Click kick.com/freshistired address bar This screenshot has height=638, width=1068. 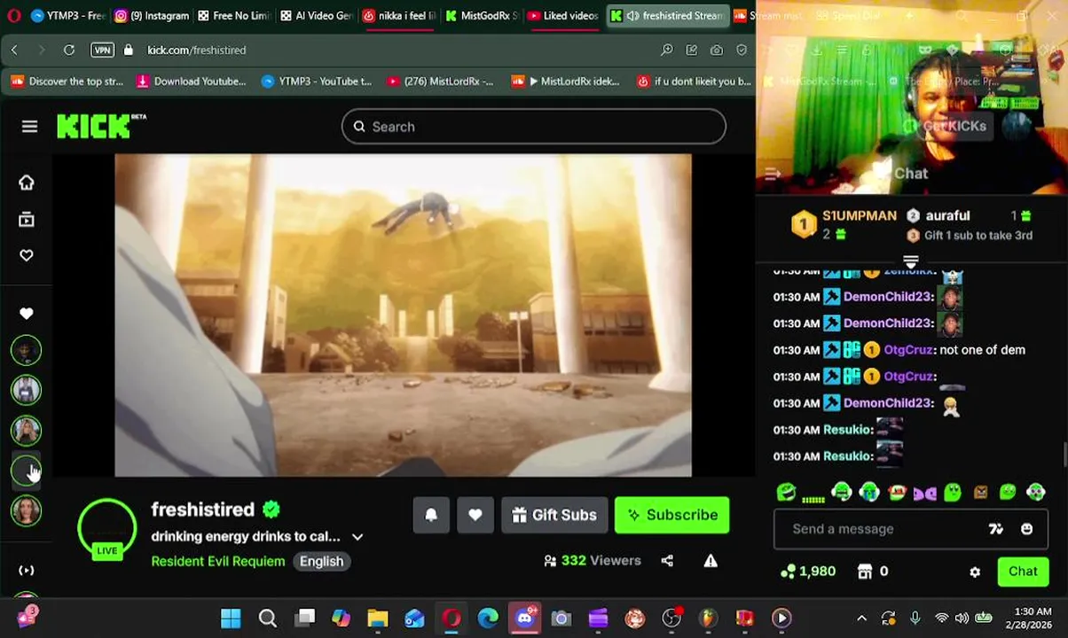tap(197, 51)
